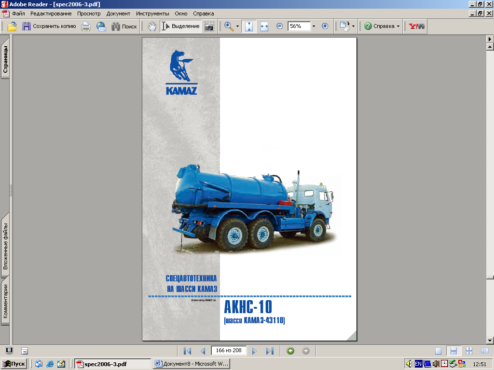This screenshot has width=494, height=370.
Task: Open a file with the folder icon
Action: (12, 26)
